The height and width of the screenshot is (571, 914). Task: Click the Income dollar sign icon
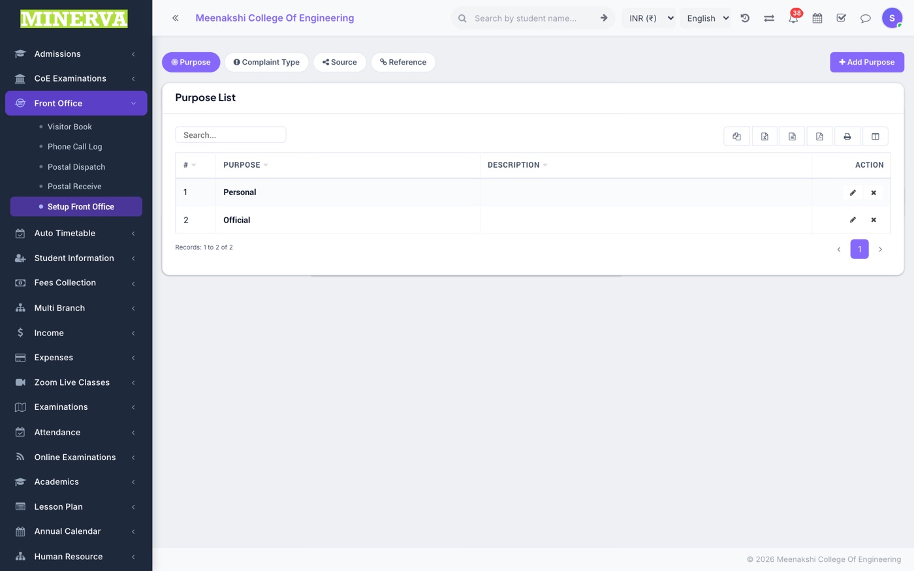point(20,333)
